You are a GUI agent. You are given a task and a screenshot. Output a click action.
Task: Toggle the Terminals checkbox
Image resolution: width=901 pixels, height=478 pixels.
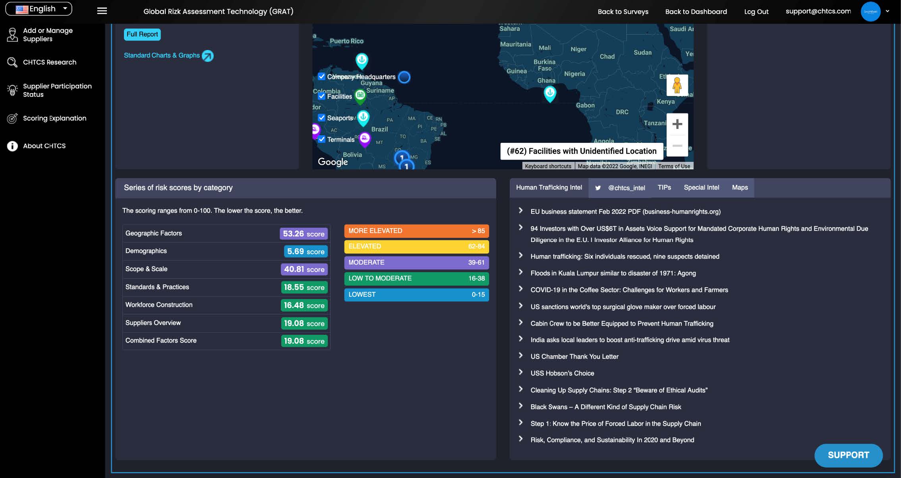tap(322, 139)
